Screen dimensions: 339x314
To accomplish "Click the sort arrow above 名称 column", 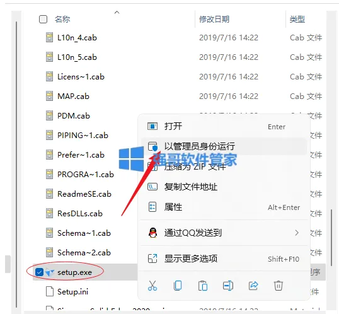I will [117, 13].
